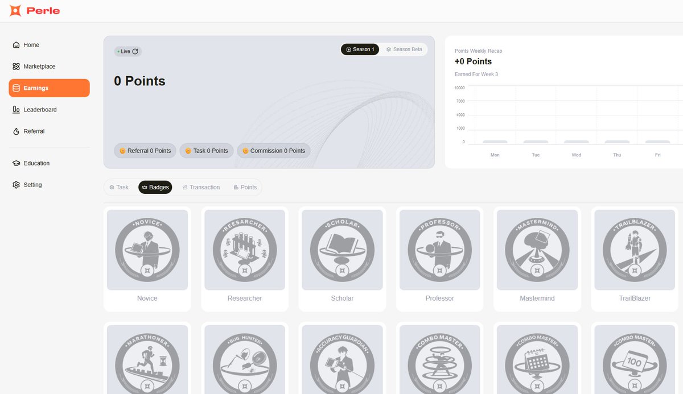Click the Scholar badge image

click(x=342, y=250)
